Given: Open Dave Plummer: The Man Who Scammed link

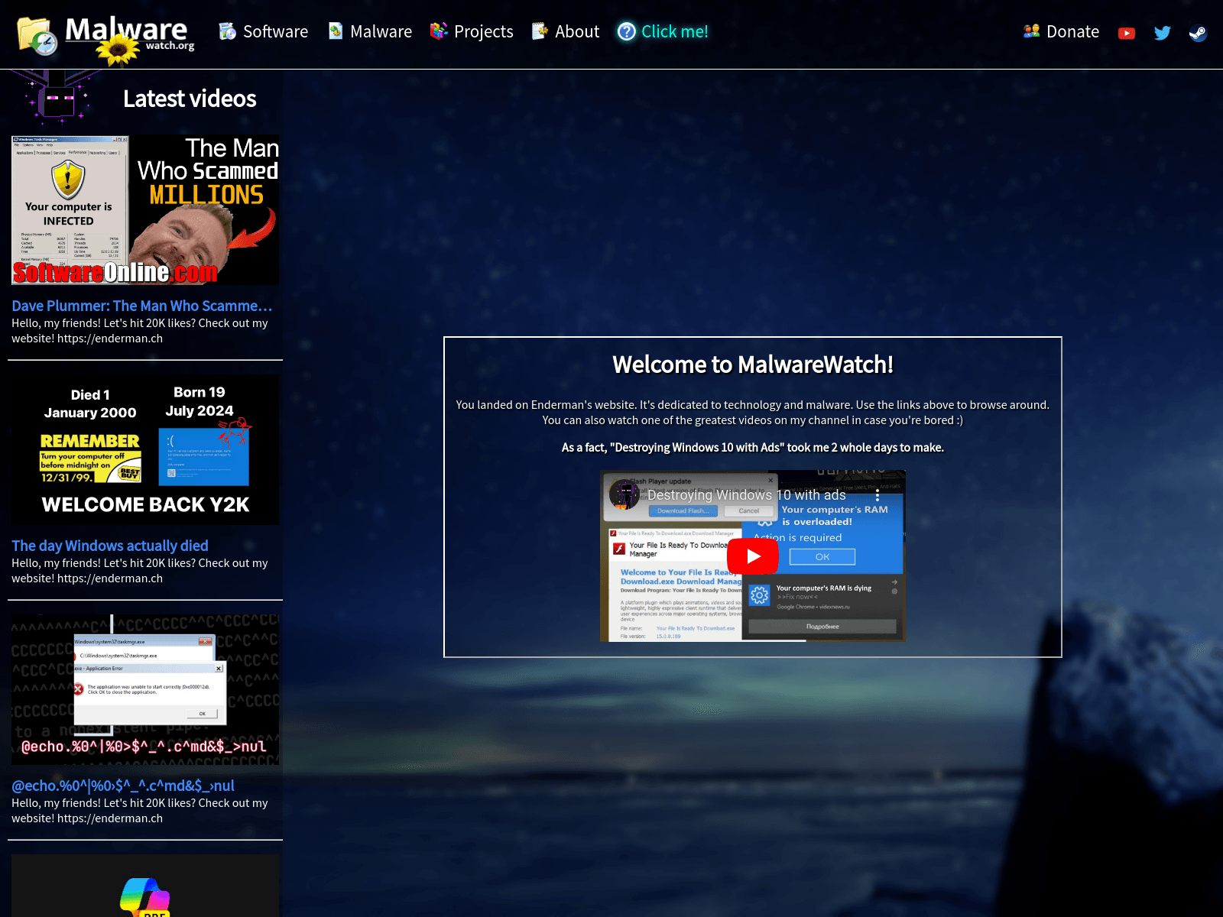Looking at the screenshot, I should tap(142, 306).
